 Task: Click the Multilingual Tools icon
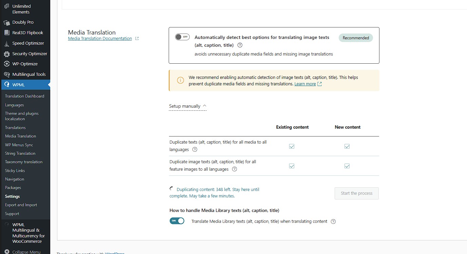(7, 75)
